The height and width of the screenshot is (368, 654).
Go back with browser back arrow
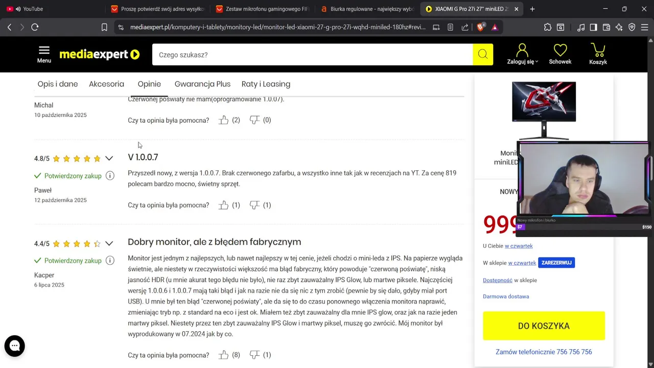[x=9, y=27]
